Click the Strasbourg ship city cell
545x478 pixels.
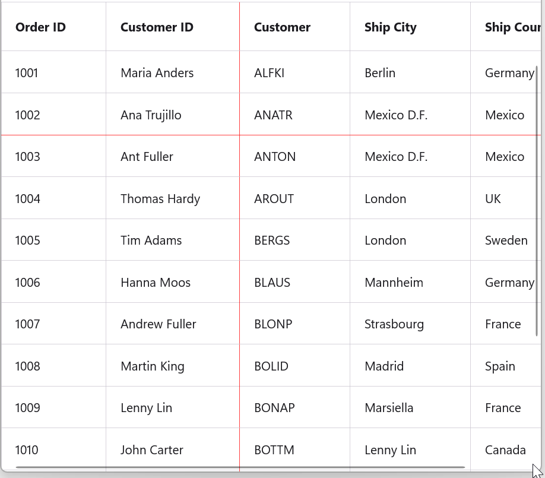(x=394, y=324)
